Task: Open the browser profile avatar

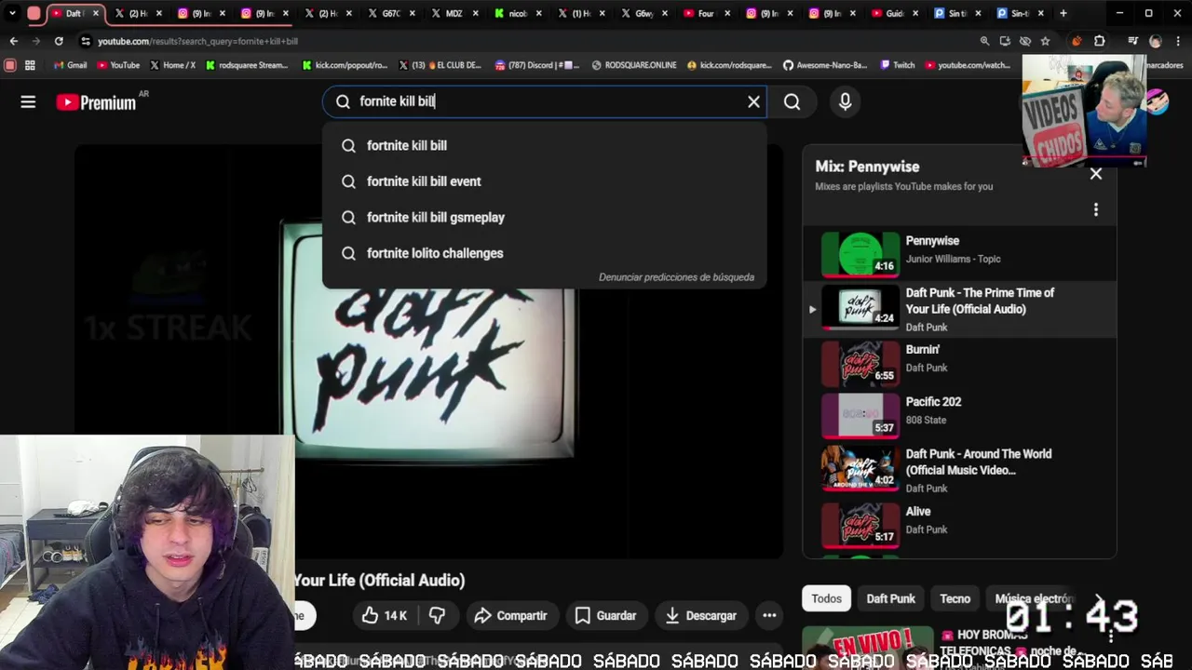Action: click(x=1156, y=41)
